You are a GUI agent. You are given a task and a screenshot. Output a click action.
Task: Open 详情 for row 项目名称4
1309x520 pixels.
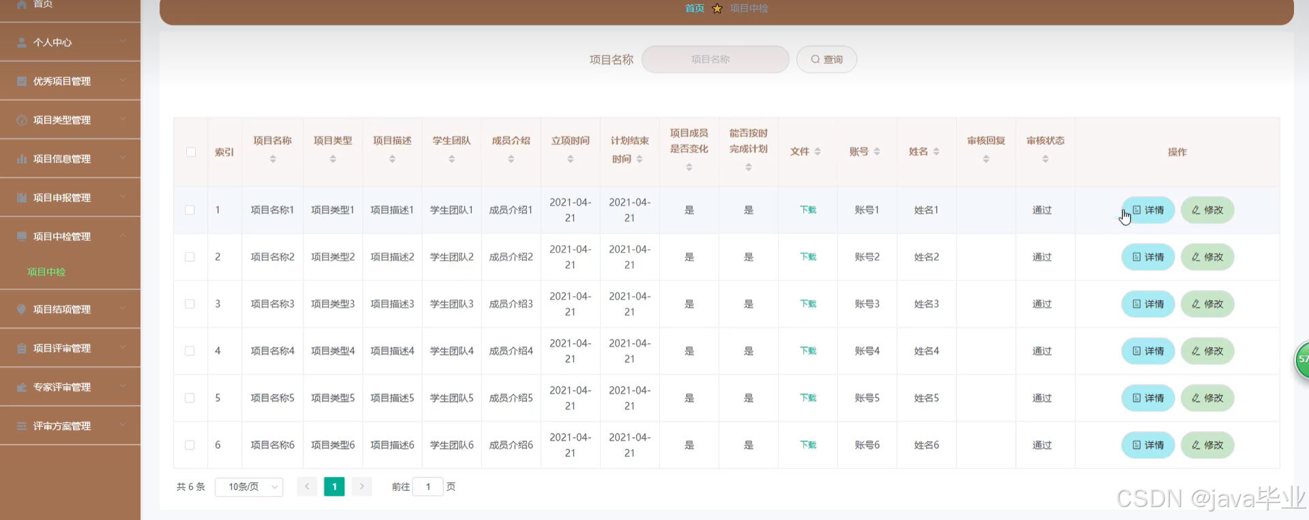tap(1148, 351)
